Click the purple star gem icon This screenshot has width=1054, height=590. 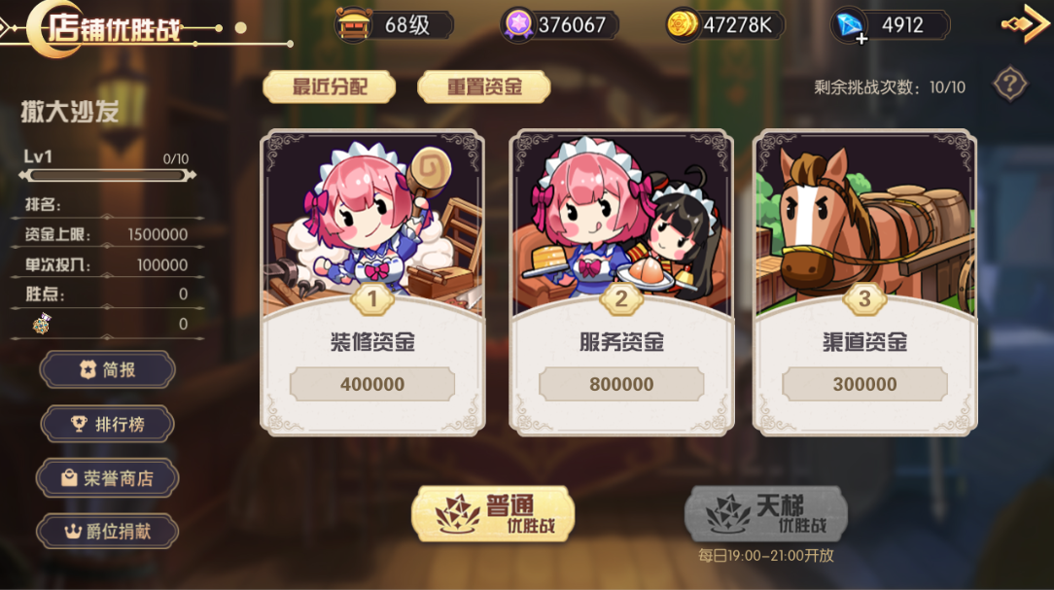pos(518,25)
